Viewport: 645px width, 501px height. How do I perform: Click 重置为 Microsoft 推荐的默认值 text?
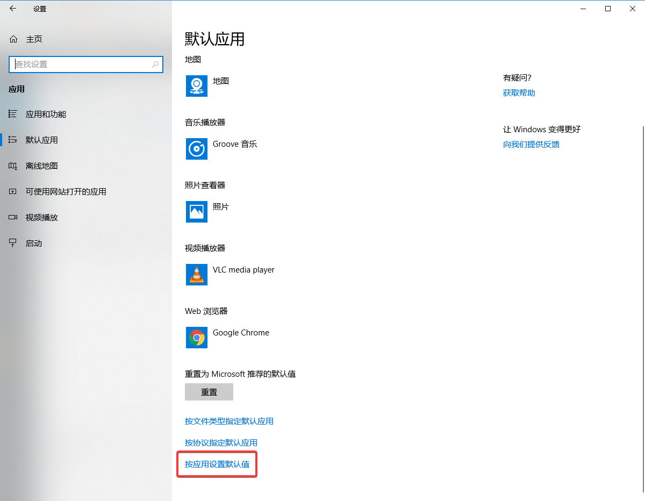240,374
